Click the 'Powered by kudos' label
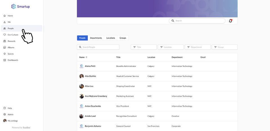 click(21, 128)
